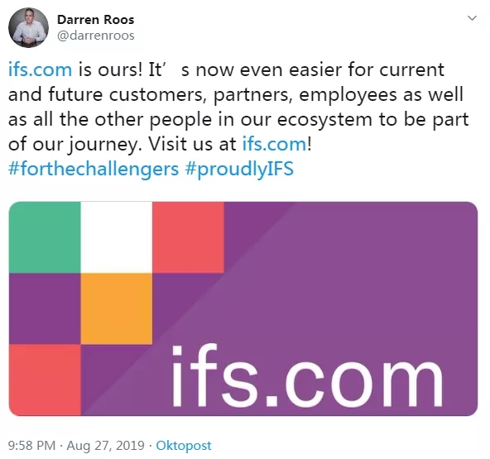Viewport: 490px width, 459px height.
Task: Open the Oktopost source link
Action: pyautogui.click(x=184, y=446)
